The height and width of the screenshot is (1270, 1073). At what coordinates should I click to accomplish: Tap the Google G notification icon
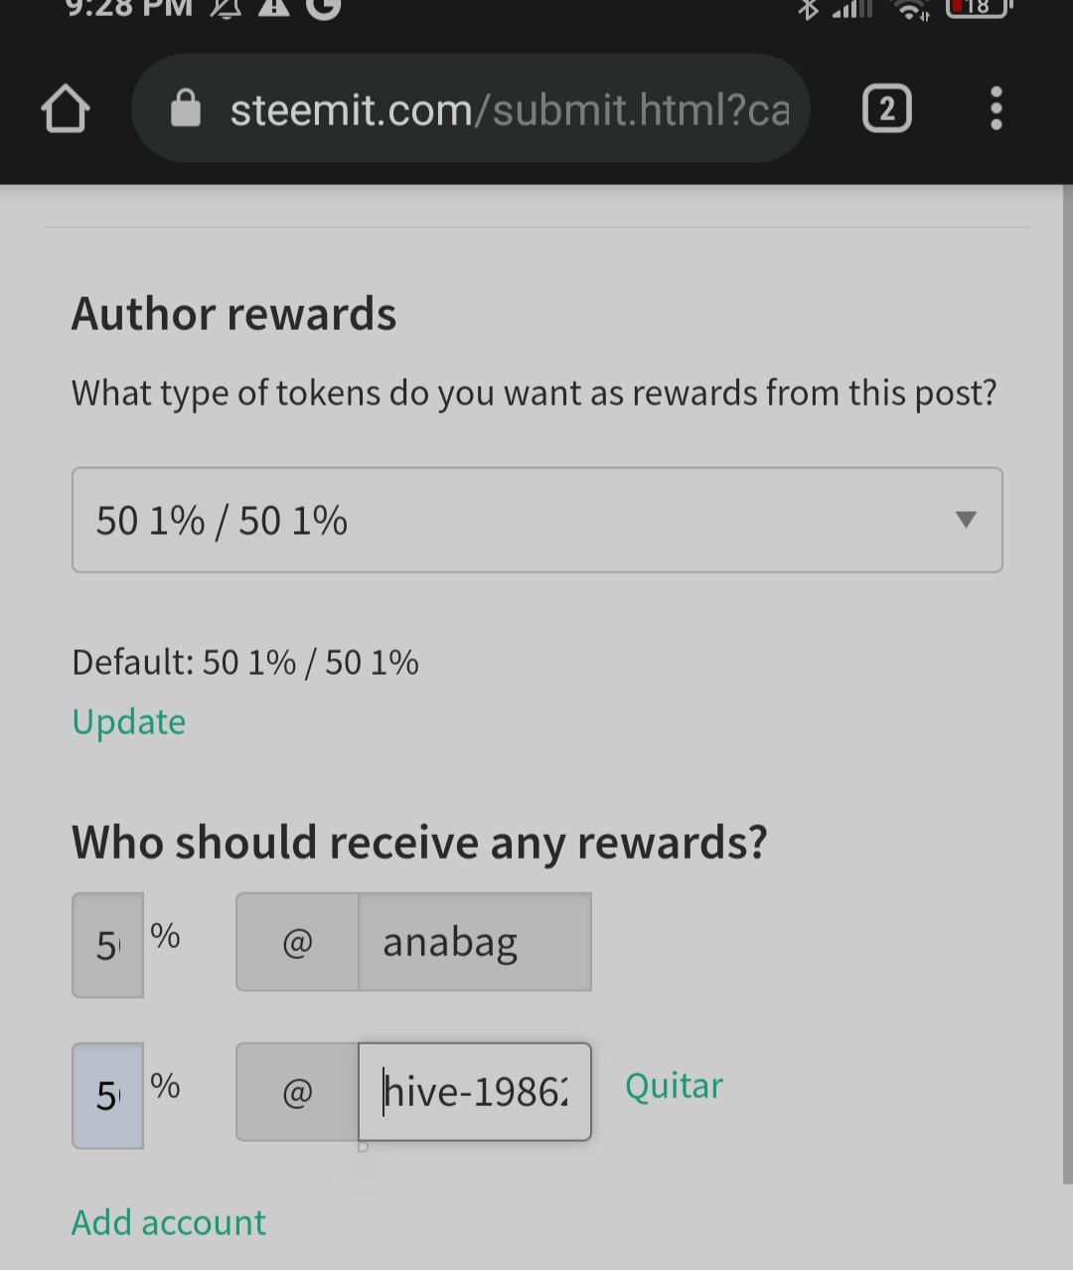click(x=323, y=8)
